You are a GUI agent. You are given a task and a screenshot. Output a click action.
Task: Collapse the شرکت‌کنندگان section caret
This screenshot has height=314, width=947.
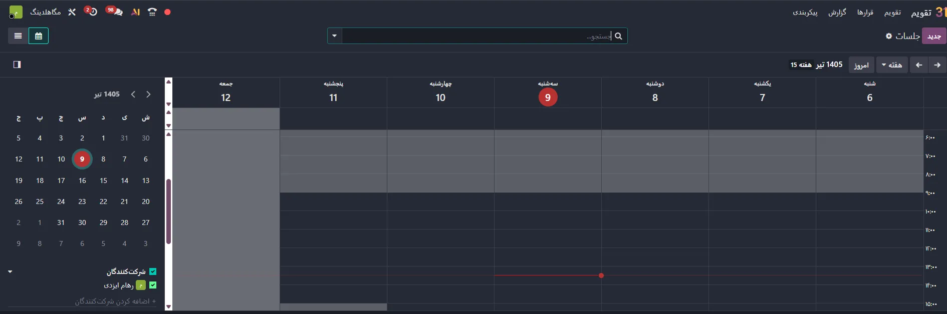point(10,271)
